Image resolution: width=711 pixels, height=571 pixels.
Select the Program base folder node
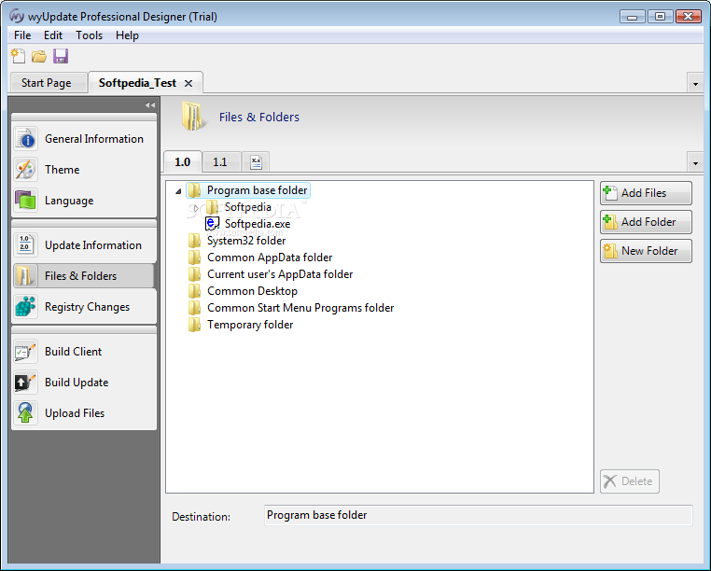click(248, 190)
